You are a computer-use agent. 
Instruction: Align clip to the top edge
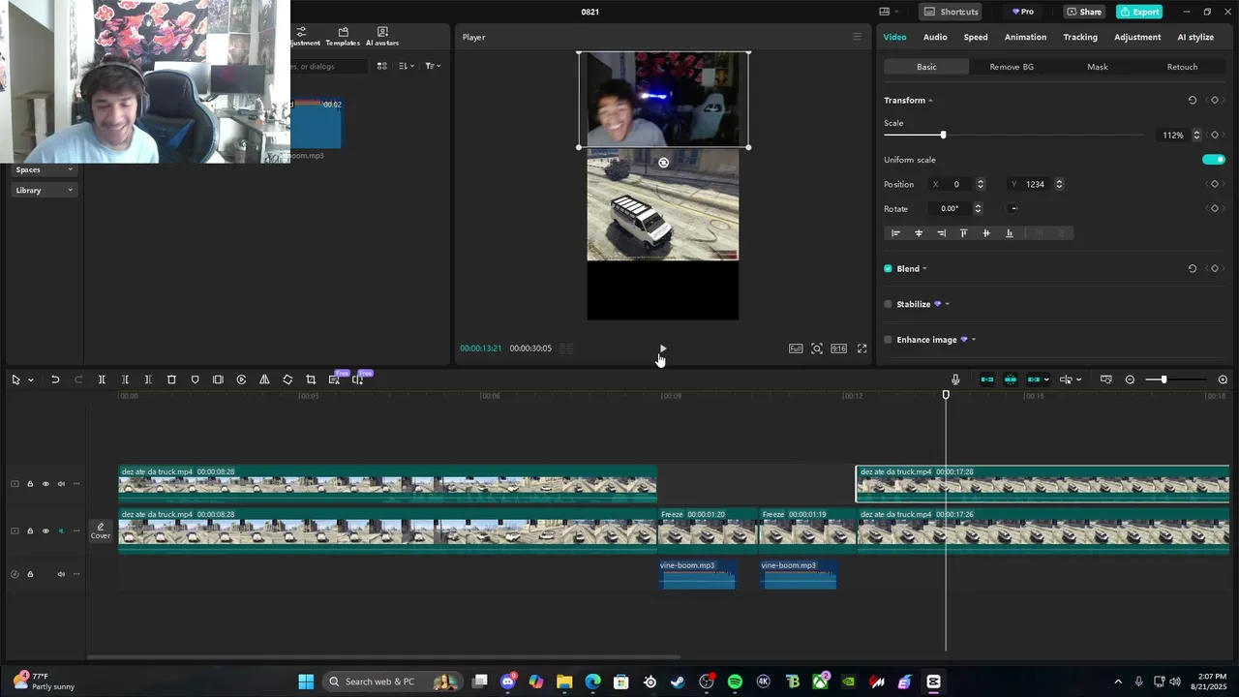[963, 233]
